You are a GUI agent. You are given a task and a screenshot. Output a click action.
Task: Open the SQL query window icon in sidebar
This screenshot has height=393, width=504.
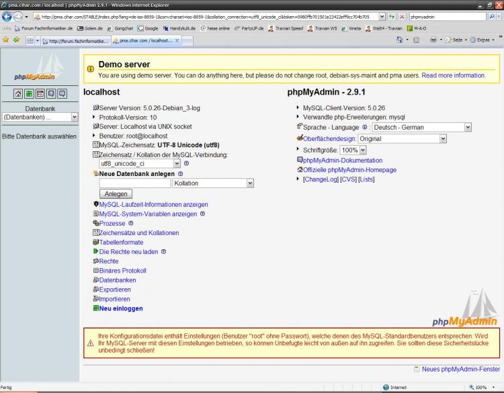click(40, 94)
